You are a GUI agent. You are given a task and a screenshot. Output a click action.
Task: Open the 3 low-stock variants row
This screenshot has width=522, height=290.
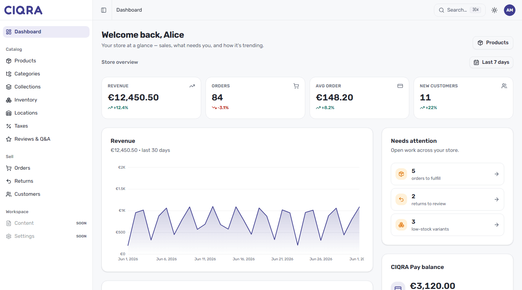click(x=447, y=225)
